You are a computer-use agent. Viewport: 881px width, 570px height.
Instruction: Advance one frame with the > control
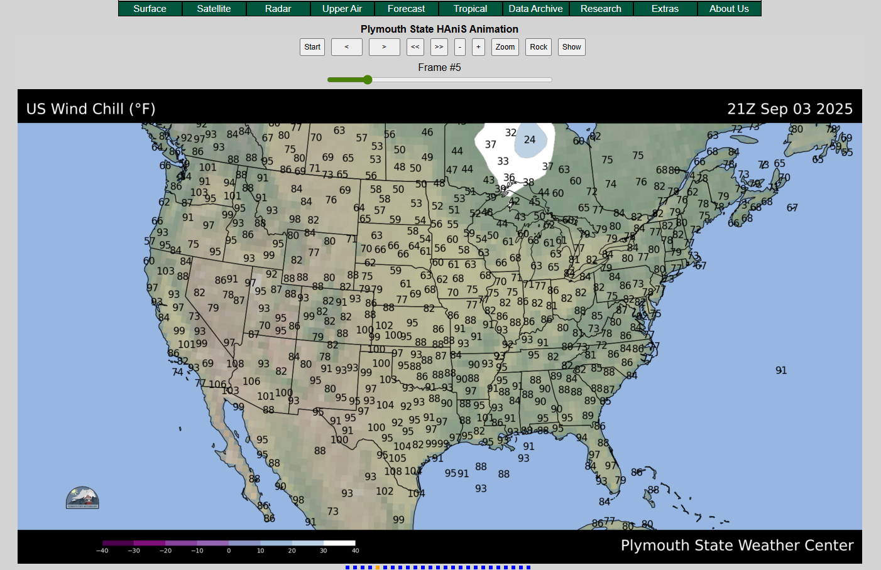point(384,46)
